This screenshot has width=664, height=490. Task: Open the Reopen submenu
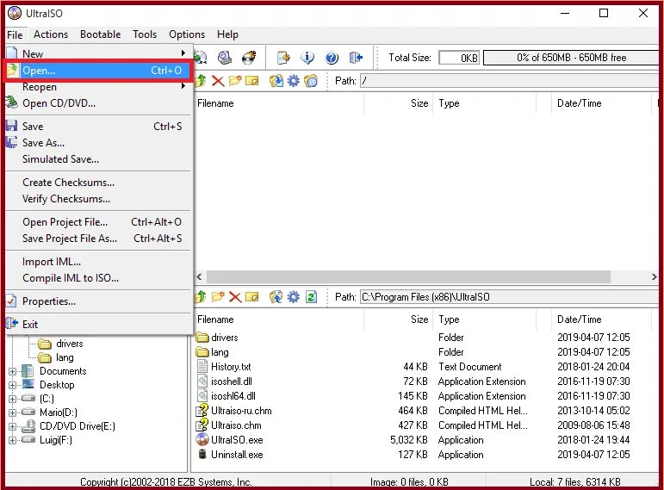tap(99, 86)
